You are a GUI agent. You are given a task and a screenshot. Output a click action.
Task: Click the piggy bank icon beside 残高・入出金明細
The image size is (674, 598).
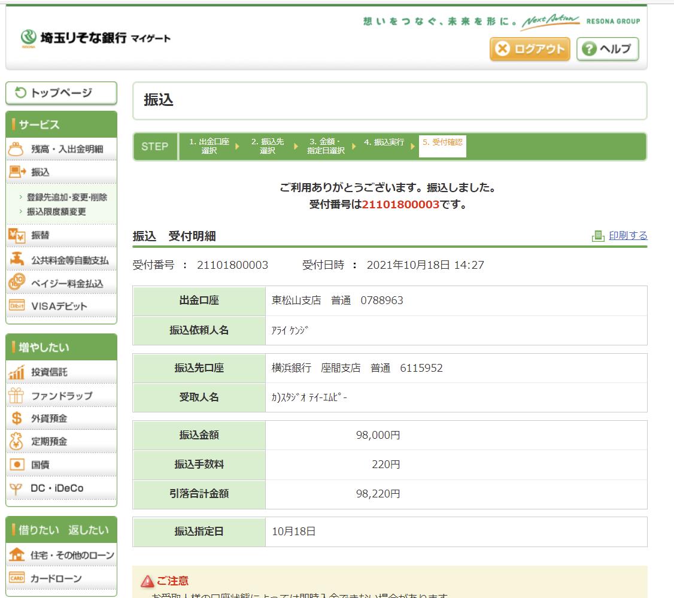(16, 148)
